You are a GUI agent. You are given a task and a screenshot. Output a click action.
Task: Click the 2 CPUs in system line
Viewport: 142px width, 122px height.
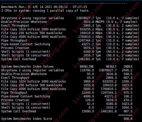(x=45, y=11)
